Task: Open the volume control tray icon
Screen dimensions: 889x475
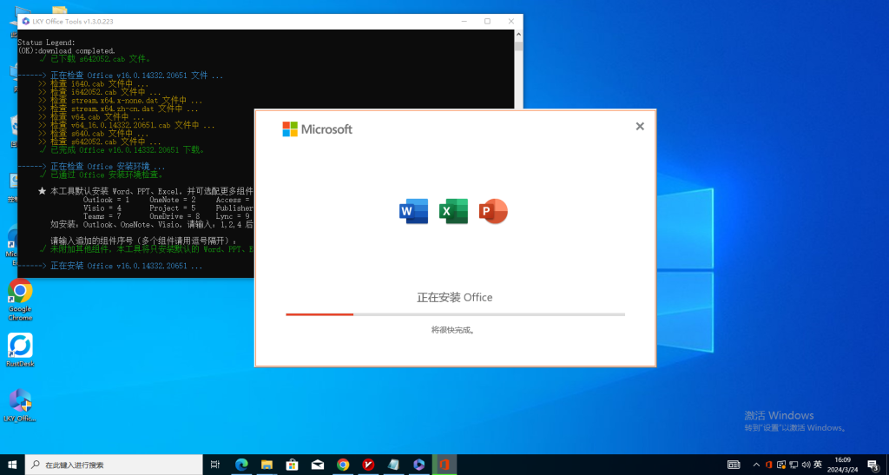Action: (x=806, y=465)
